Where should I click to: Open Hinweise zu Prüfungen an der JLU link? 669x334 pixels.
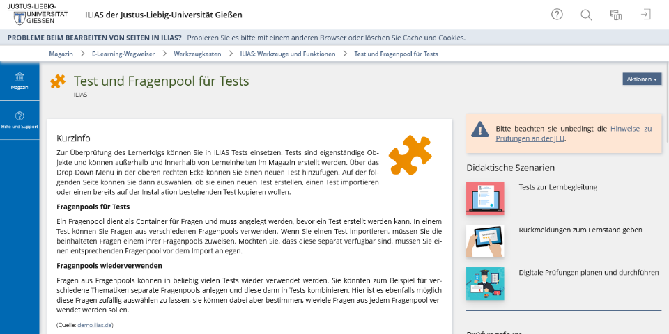point(574,134)
